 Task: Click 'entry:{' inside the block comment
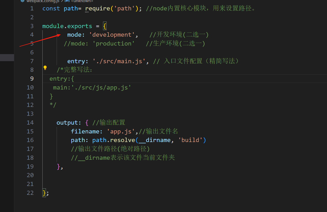(x=62, y=79)
